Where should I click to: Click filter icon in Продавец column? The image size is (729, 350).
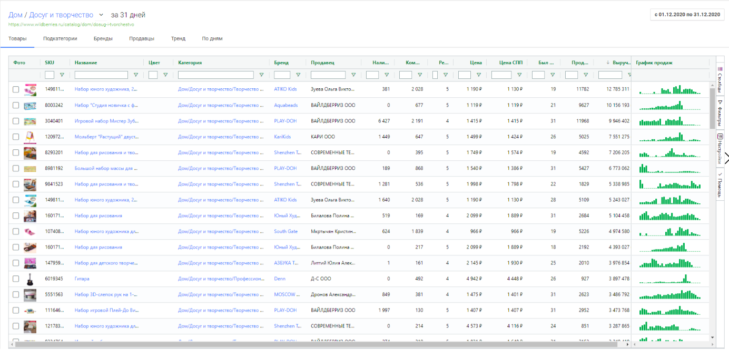(353, 75)
